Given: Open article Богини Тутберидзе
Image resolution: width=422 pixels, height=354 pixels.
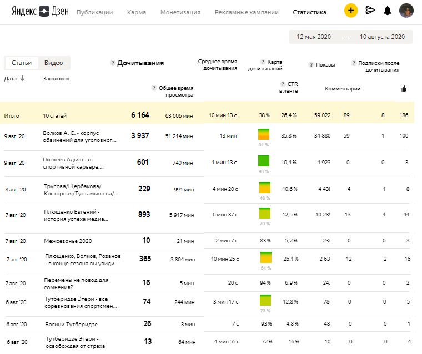Looking at the screenshot, I should click(x=71, y=325).
